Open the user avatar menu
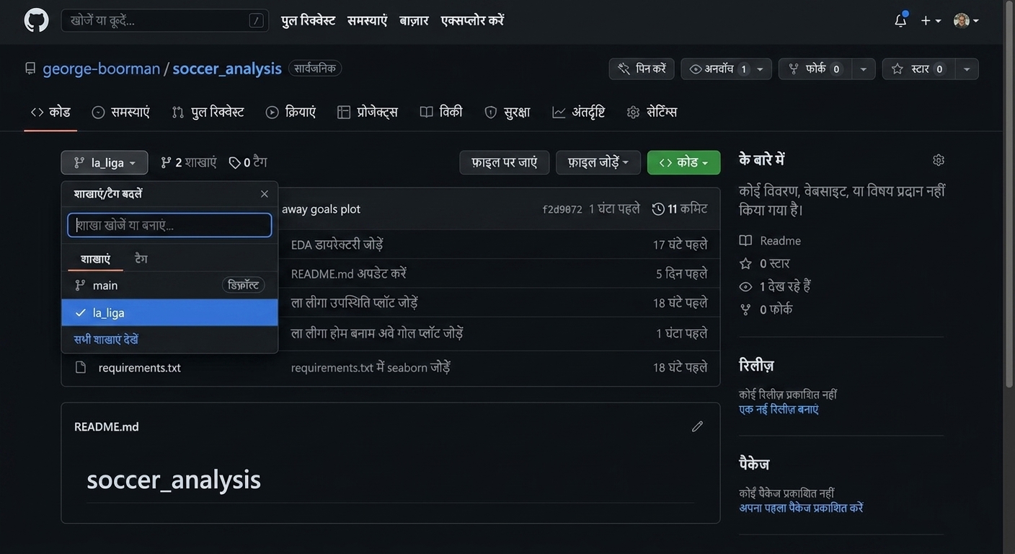The width and height of the screenshot is (1015, 554). pyautogui.click(x=966, y=21)
